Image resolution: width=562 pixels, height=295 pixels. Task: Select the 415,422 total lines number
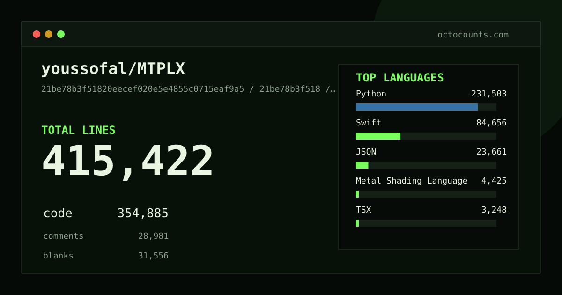(127, 161)
